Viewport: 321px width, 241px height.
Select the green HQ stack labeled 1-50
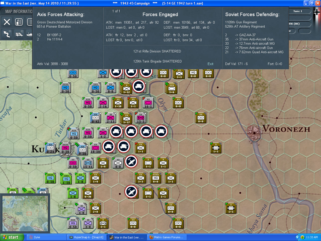coord(66,179)
